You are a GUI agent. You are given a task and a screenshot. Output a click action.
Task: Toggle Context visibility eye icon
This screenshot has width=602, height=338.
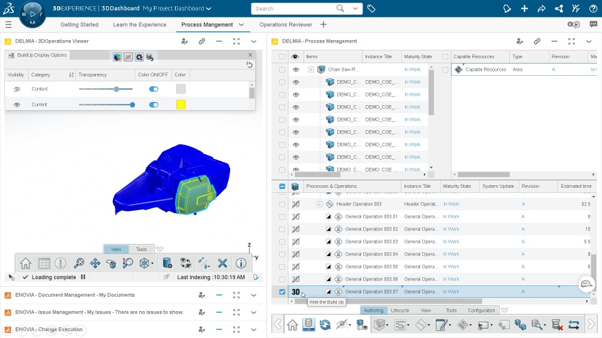tap(16, 90)
